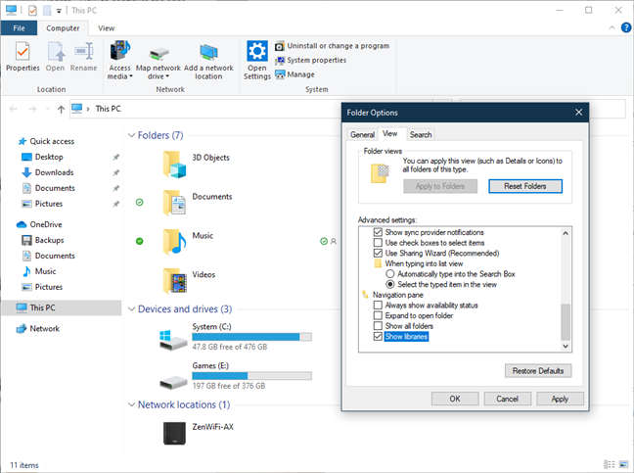Click Reset Folders button

tap(525, 186)
